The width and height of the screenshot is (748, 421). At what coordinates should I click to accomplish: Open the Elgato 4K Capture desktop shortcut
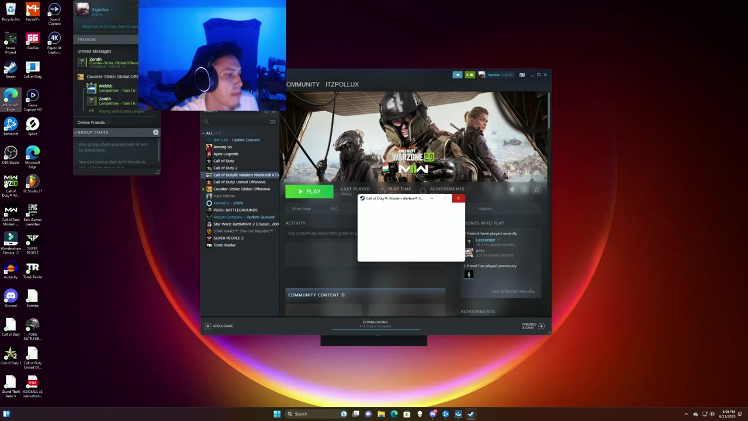(54, 43)
